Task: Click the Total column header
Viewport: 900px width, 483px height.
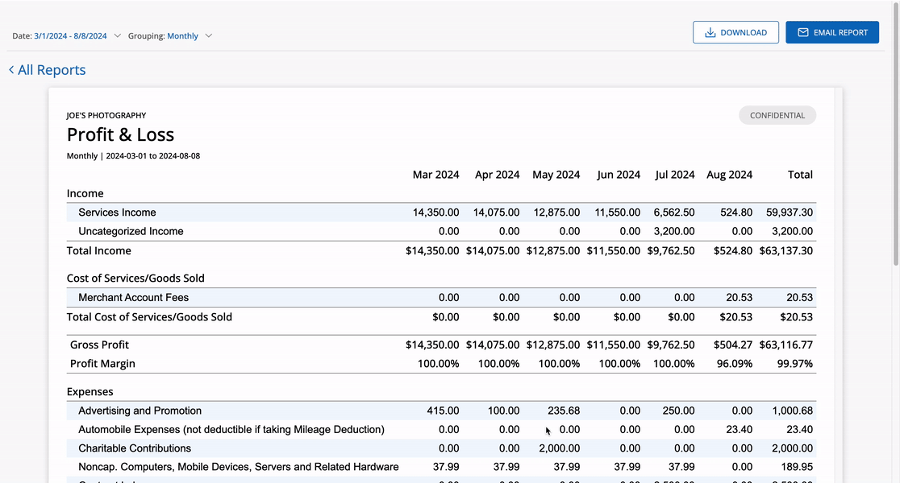Action: [x=800, y=174]
